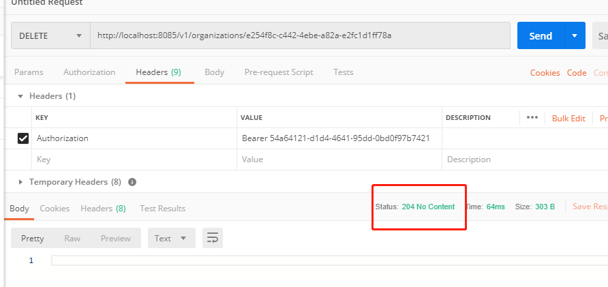Open the Test Results tab
The width and height of the screenshot is (608, 287).
(162, 209)
